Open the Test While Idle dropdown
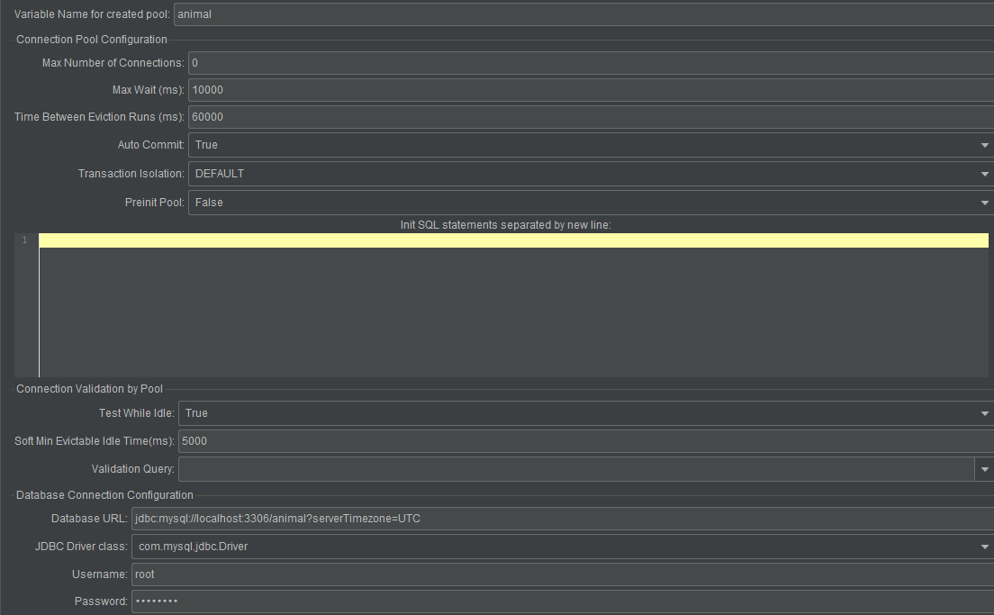The width and height of the screenshot is (994, 615). point(586,413)
